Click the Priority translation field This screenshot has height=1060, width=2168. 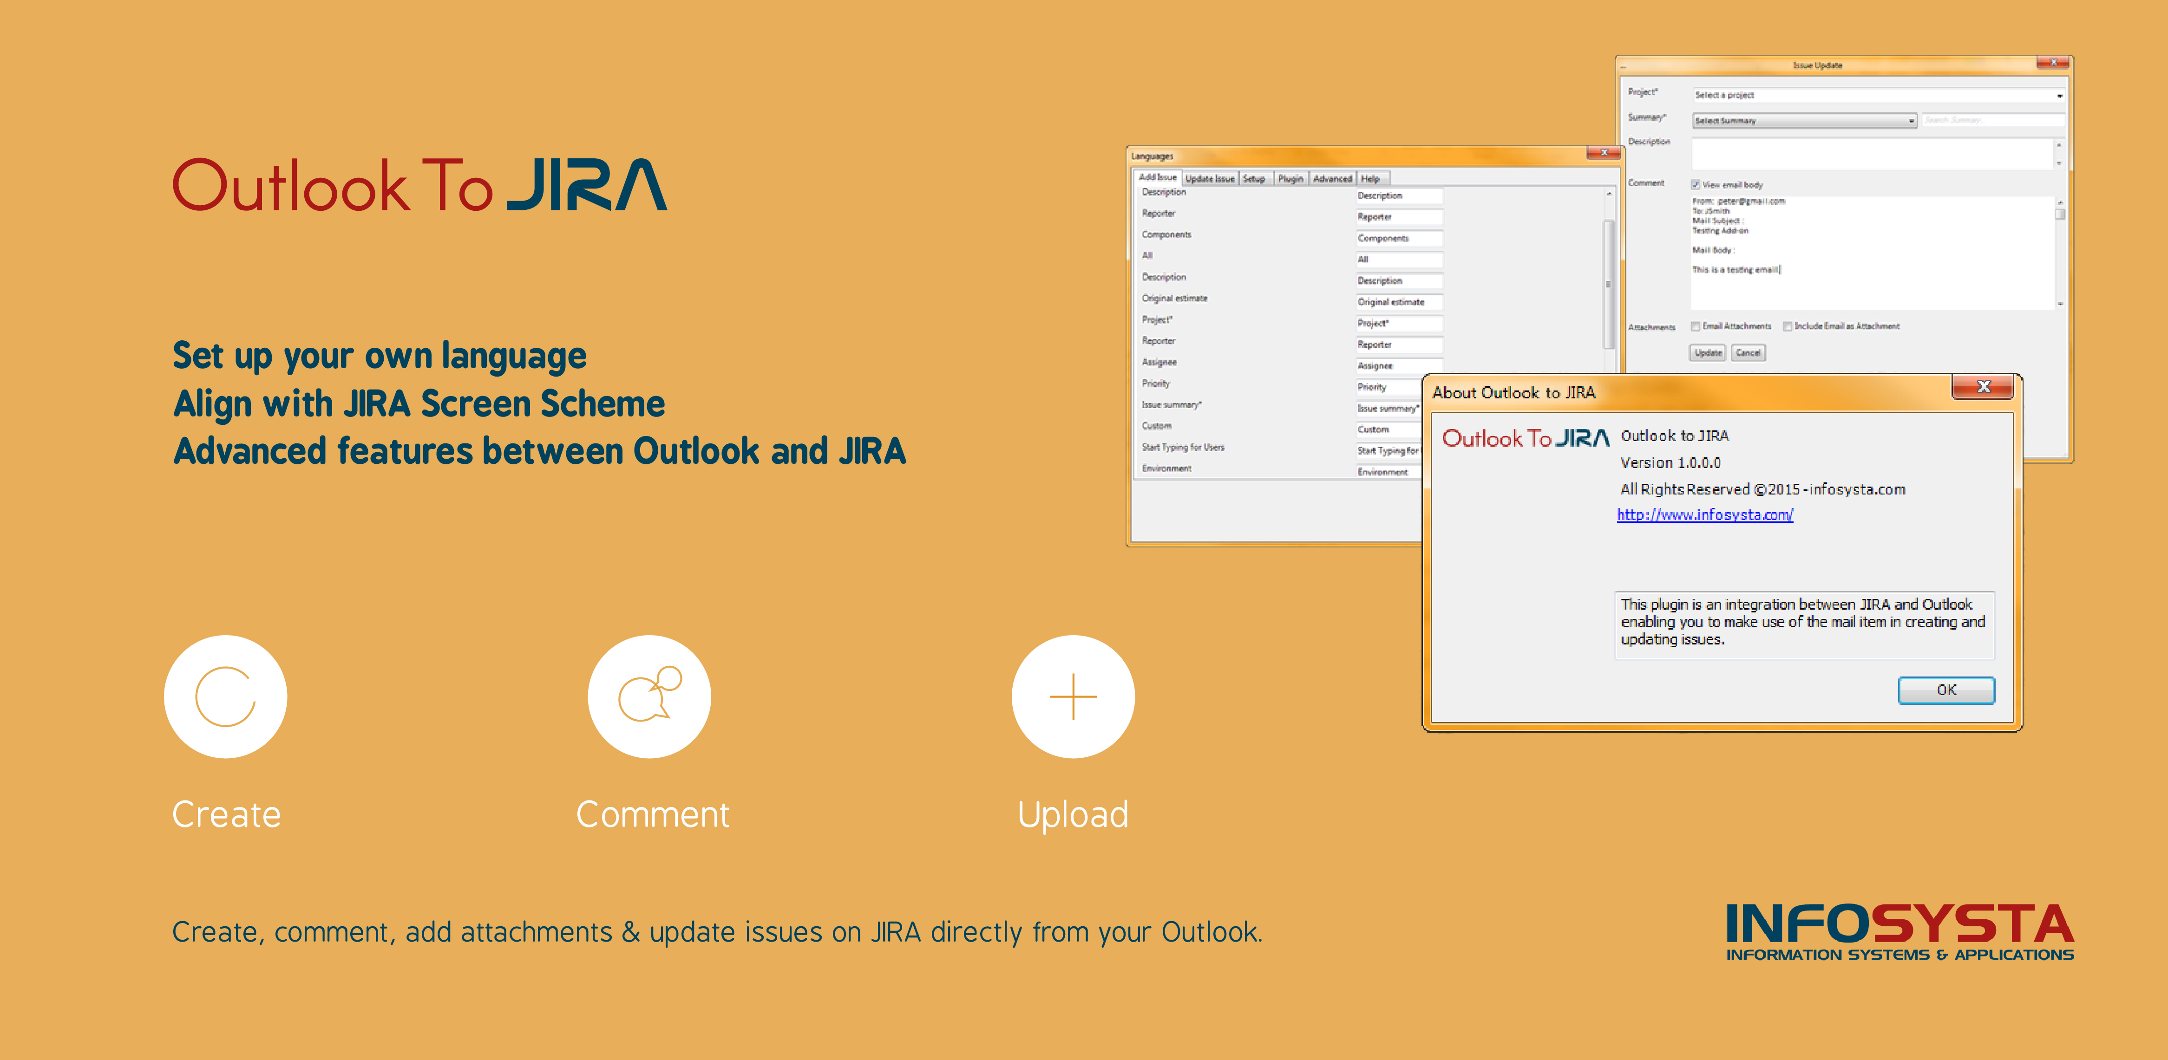[1389, 387]
